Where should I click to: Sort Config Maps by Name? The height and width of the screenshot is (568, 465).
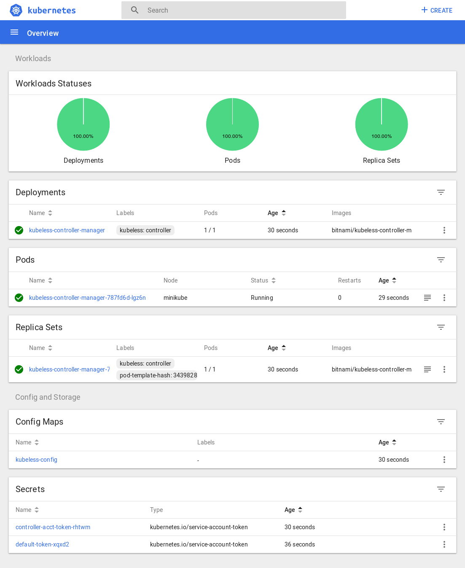[x=27, y=442]
